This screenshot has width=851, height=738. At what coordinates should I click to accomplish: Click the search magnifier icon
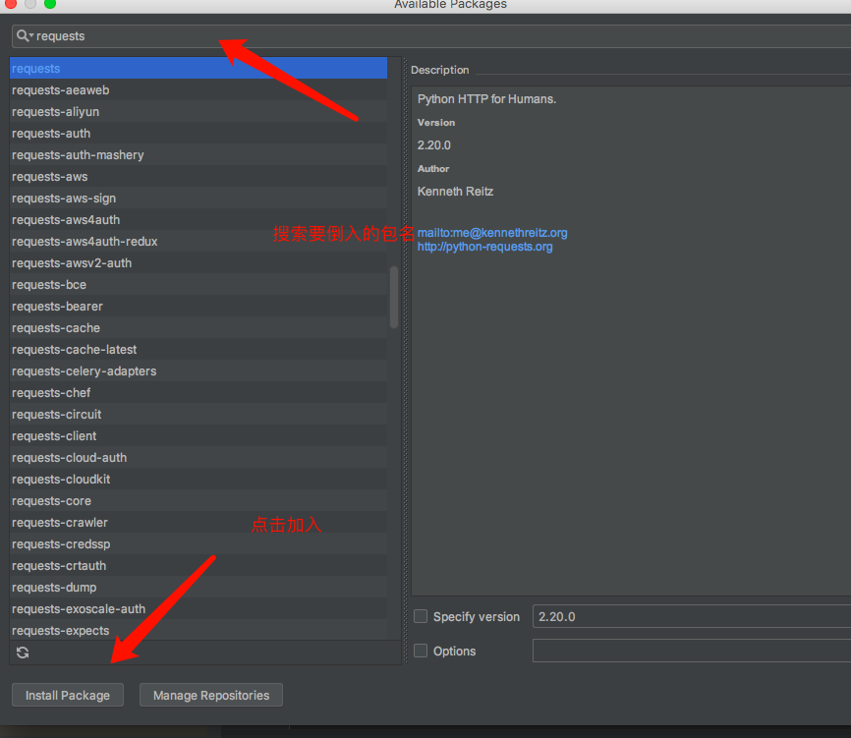(x=24, y=35)
